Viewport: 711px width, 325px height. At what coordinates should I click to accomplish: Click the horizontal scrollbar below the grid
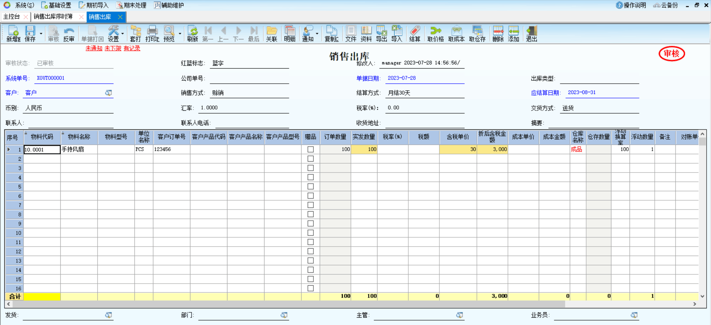coord(285,304)
